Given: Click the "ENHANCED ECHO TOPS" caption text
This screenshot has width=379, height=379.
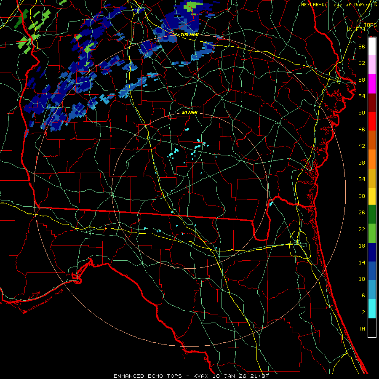Looking at the screenshot, I should (147, 376).
